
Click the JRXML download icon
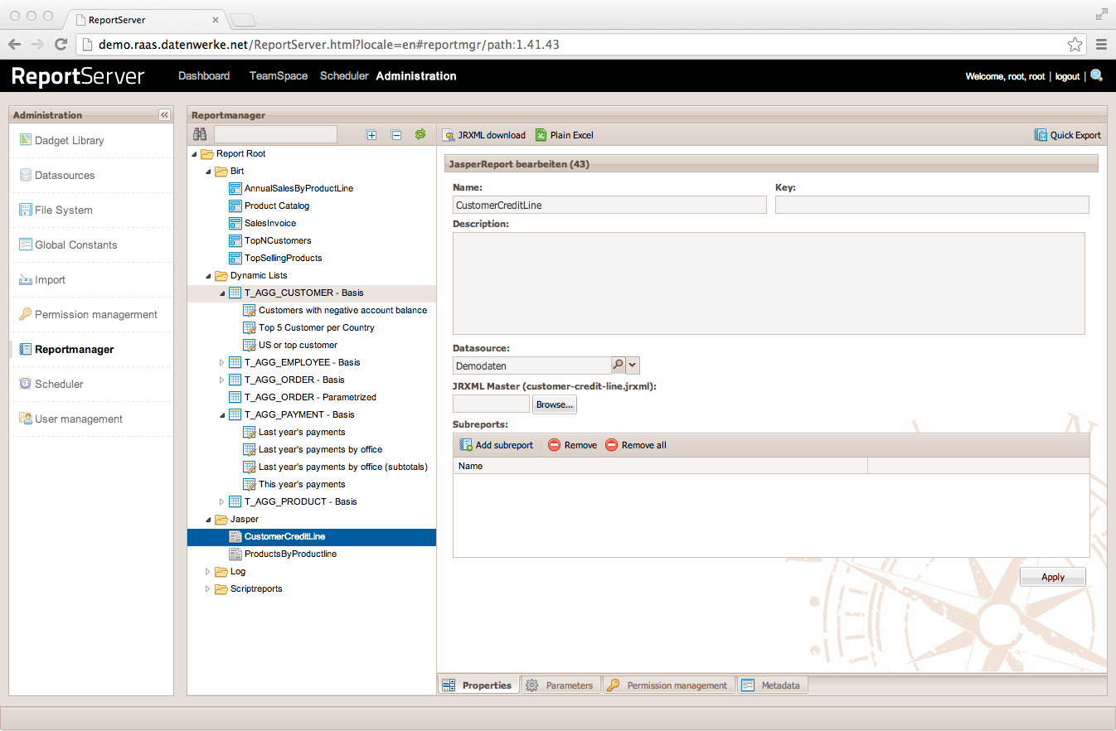(x=448, y=135)
